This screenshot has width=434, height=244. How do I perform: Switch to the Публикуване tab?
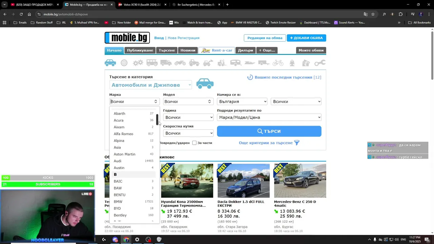140,50
